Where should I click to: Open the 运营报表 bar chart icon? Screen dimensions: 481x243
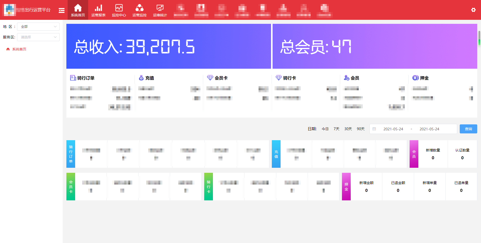[x=98, y=8]
